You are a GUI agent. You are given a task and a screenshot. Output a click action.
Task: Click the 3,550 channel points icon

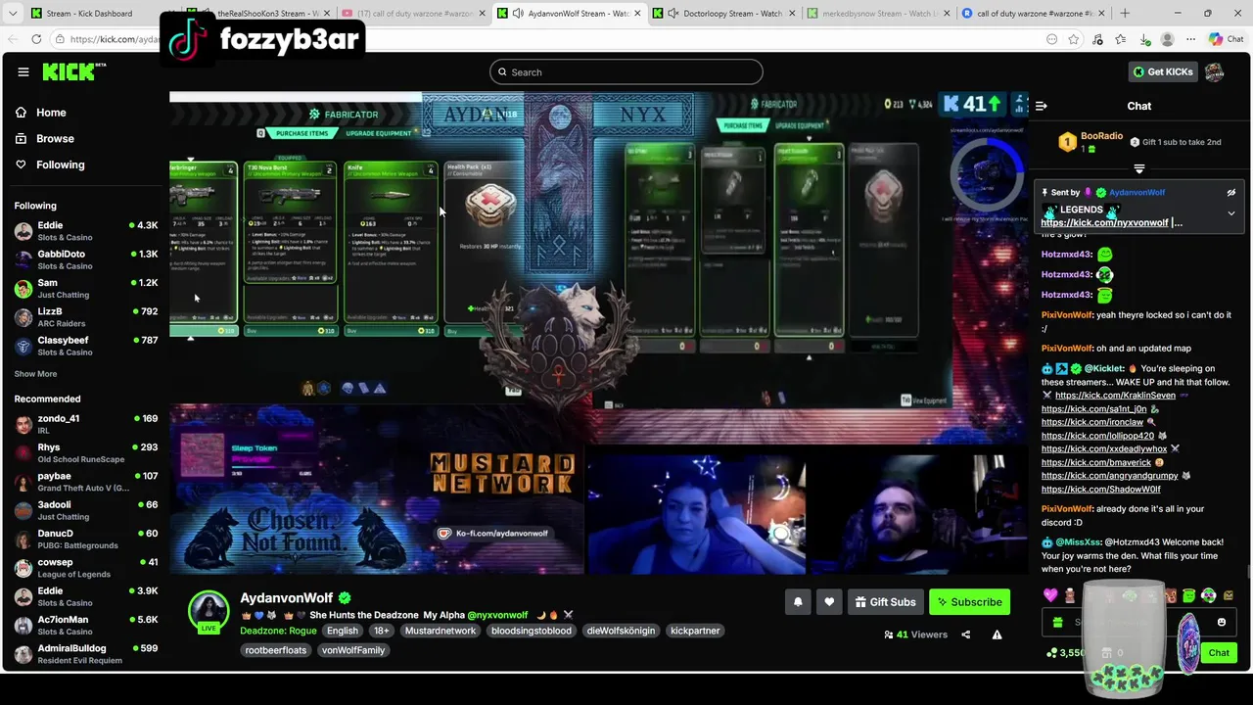point(1052,652)
